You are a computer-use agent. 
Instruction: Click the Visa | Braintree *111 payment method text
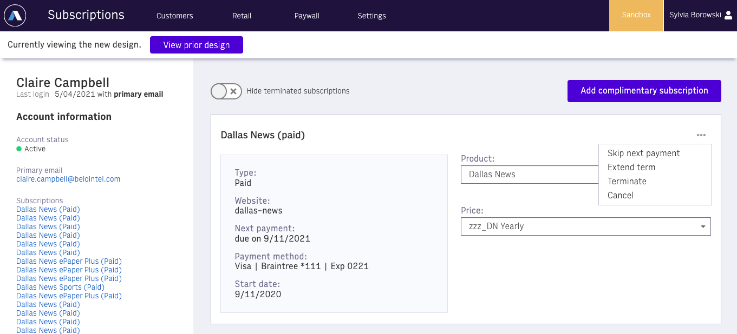coord(302,266)
